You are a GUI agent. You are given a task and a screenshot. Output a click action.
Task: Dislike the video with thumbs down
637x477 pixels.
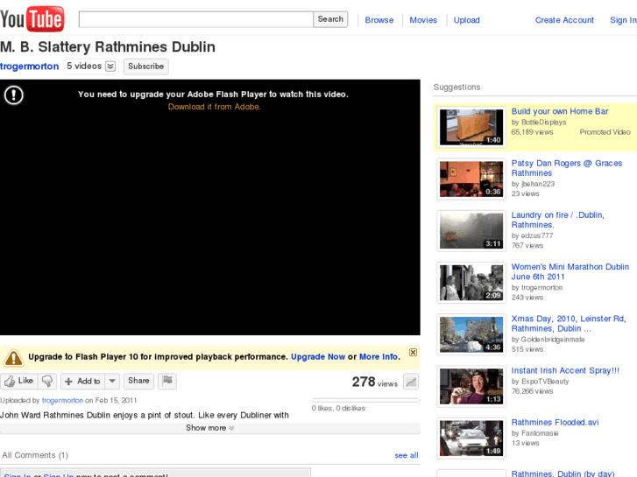pos(47,381)
